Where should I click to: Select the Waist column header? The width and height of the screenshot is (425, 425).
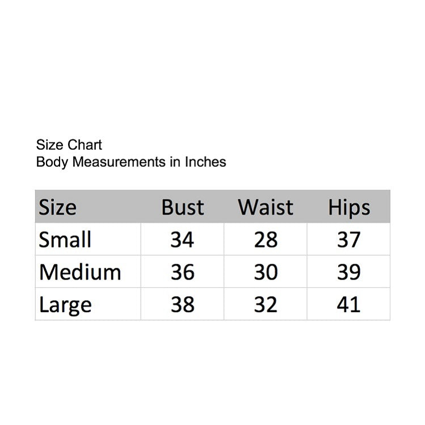tap(266, 207)
